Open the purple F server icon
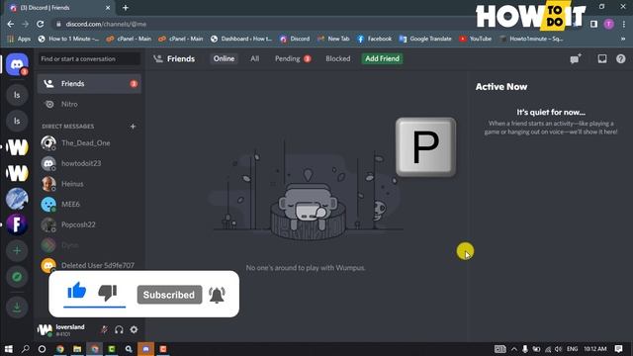This screenshot has width=633, height=356. [17, 224]
